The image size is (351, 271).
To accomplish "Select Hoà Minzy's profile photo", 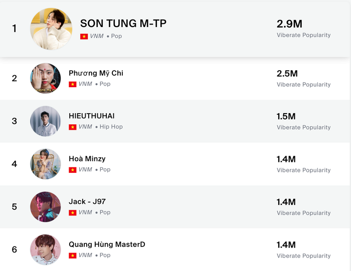I will pyautogui.click(x=46, y=164).
